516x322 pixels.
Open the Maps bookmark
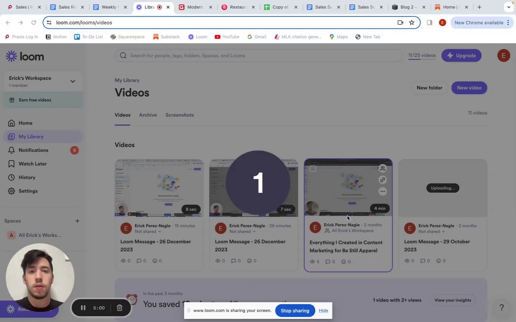click(x=338, y=37)
